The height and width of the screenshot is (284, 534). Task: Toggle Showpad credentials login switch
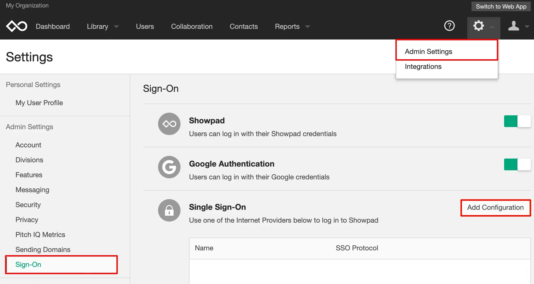pos(517,121)
